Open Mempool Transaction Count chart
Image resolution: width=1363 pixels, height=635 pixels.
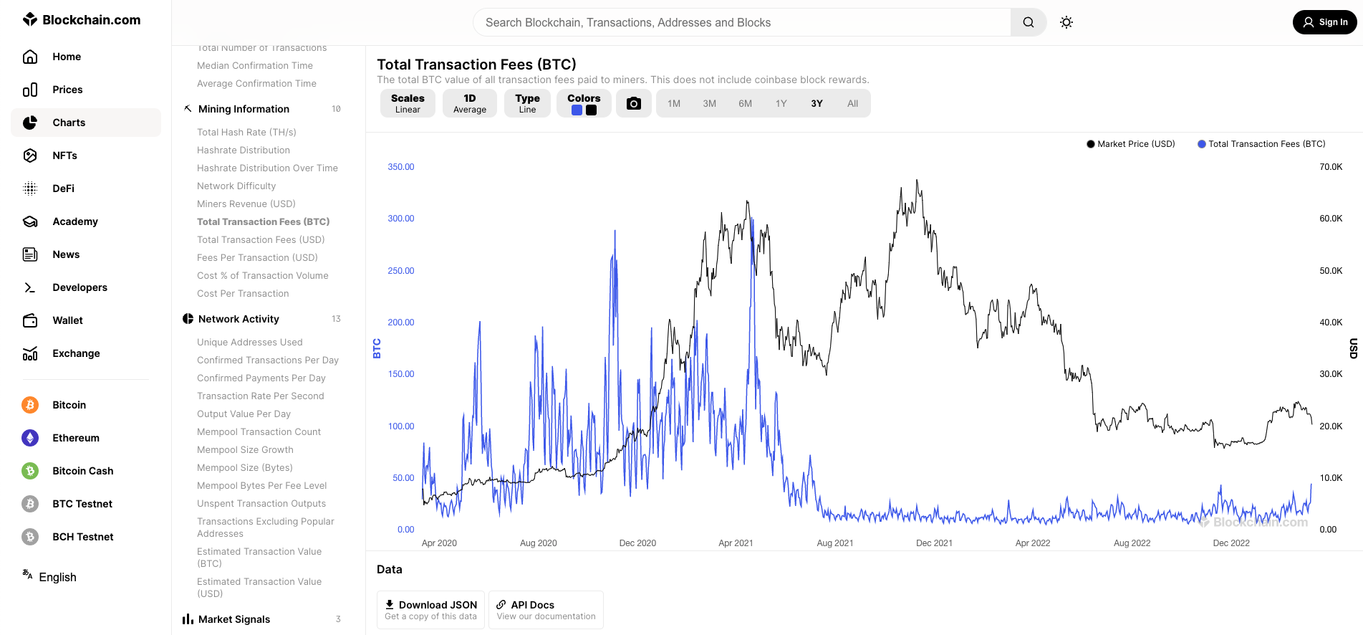[x=259, y=431]
